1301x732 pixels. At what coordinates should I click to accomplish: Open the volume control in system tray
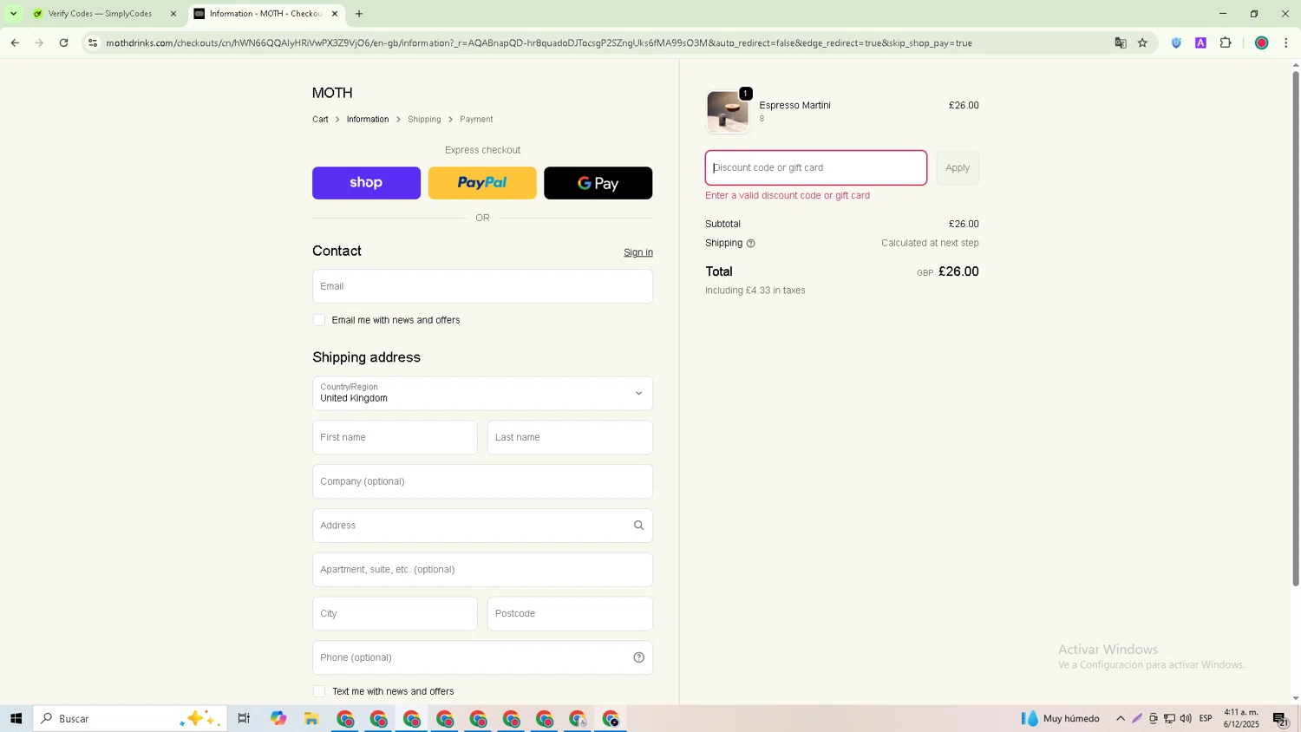point(1186,718)
